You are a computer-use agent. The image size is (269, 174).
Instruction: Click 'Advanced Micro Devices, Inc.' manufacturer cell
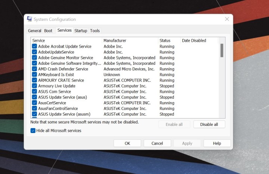[x=129, y=69]
